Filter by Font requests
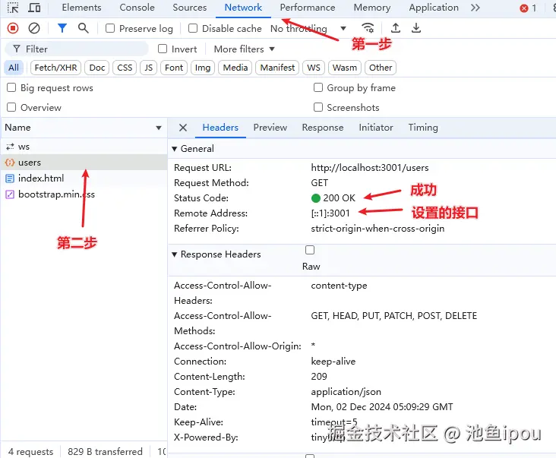 tap(174, 68)
